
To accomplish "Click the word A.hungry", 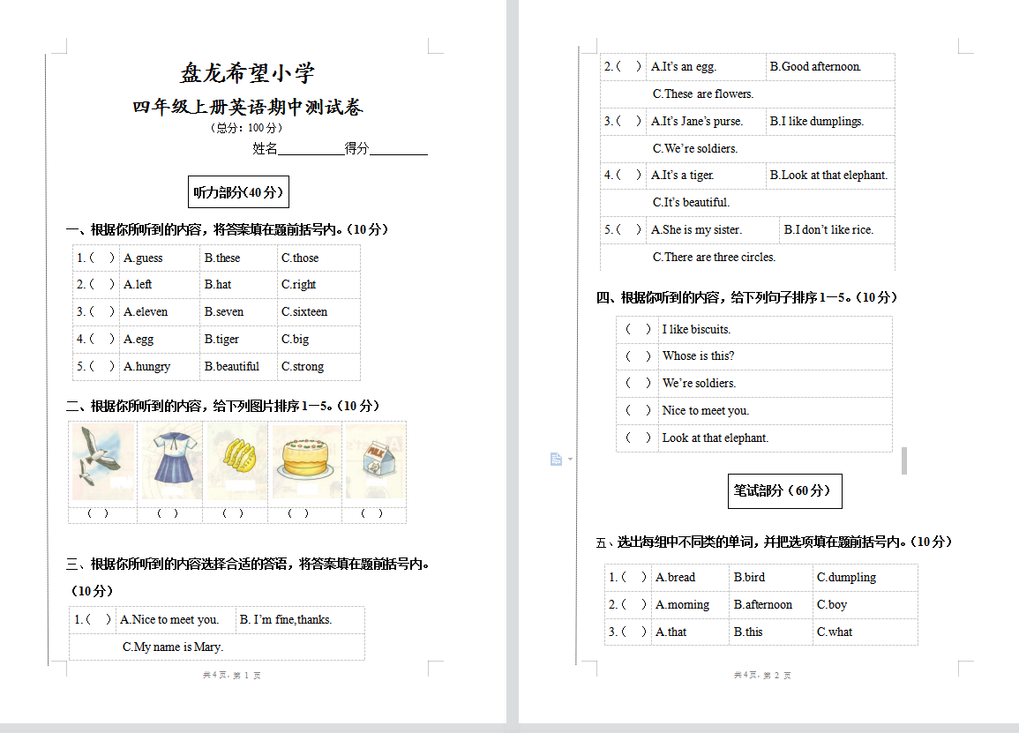I will [x=146, y=367].
